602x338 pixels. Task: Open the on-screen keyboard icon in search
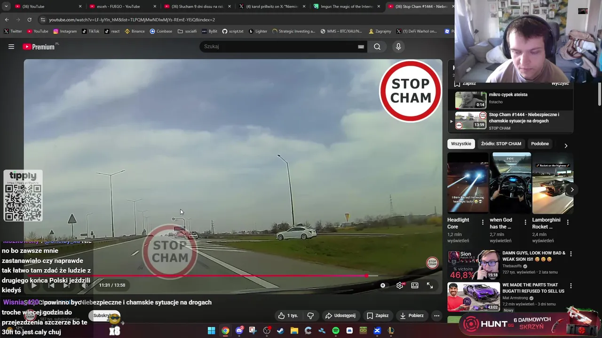tap(361, 46)
